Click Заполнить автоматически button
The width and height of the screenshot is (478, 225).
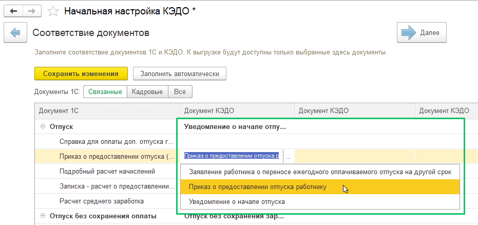[x=180, y=74]
